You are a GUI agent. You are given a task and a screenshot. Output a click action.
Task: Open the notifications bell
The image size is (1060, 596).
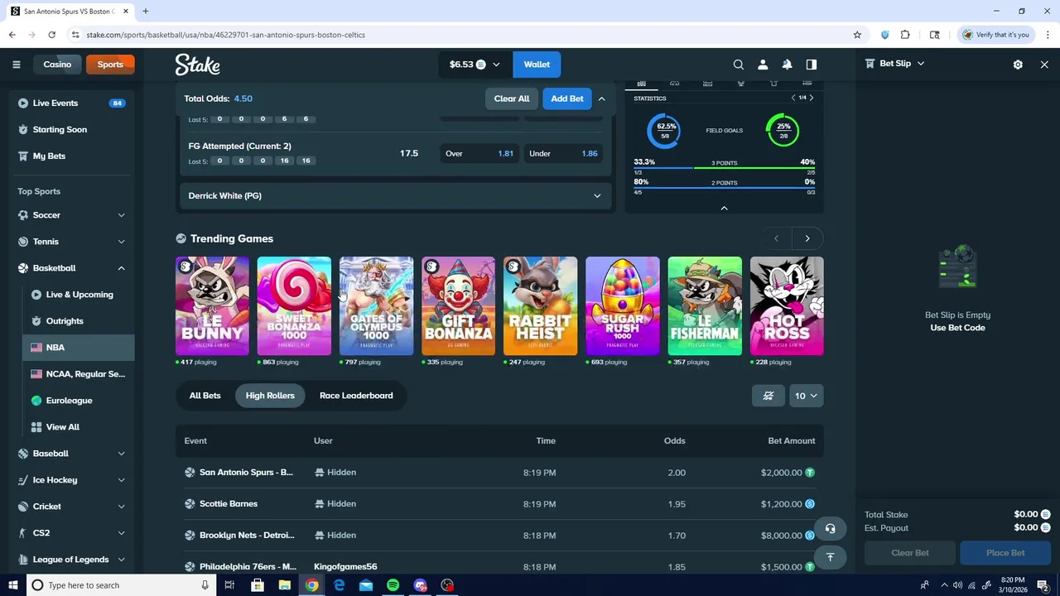click(x=788, y=65)
